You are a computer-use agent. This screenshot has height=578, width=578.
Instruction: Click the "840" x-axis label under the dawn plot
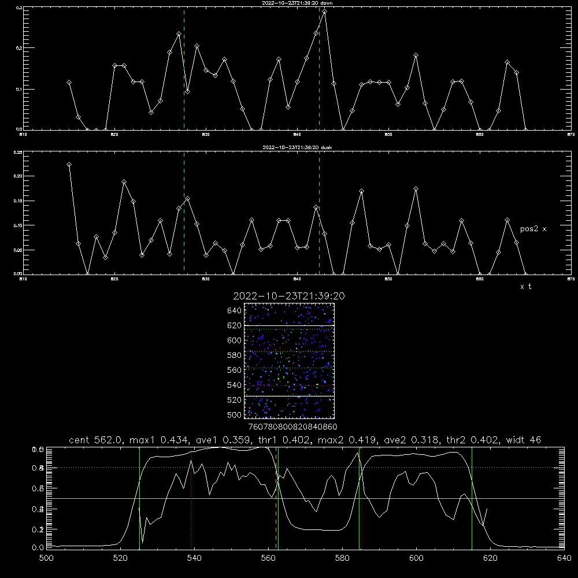[x=297, y=135]
